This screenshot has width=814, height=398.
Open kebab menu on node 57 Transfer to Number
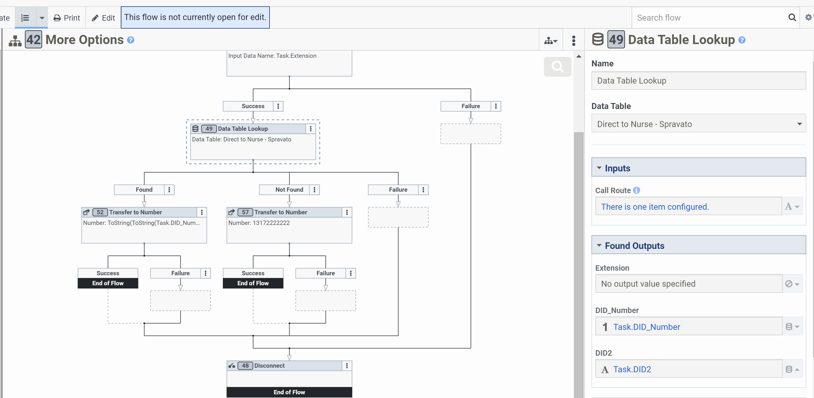coord(347,212)
